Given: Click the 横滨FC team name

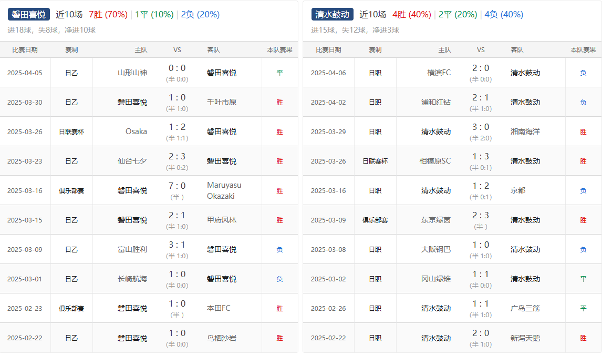Looking at the screenshot, I should [439, 73].
